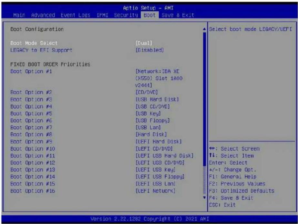Select Boot Option #2 label

coord(31,93)
